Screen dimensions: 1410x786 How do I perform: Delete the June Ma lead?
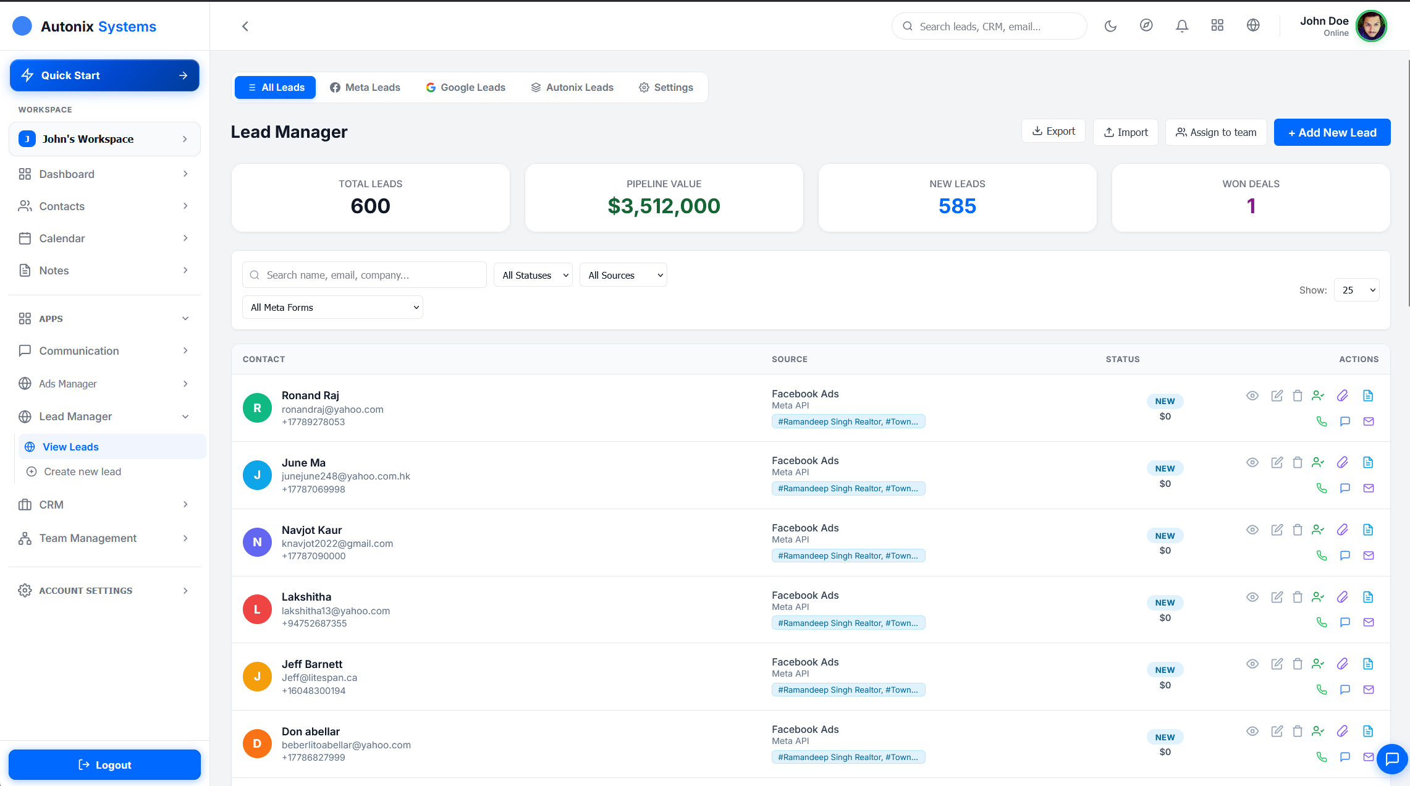[x=1298, y=462]
